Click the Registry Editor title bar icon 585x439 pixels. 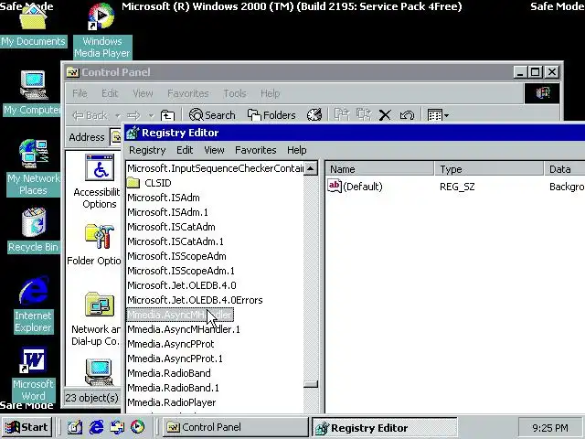(x=133, y=133)
